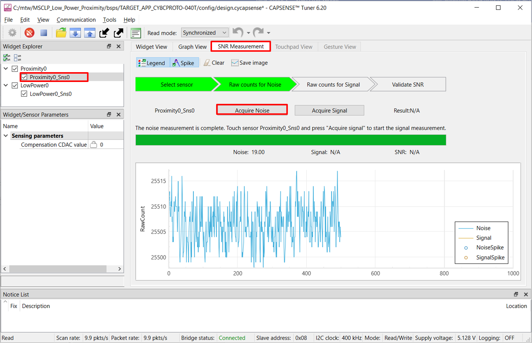Click the Location column header in Notice List
This screenshot has height=343, width=532.
(x=516, y=306)
